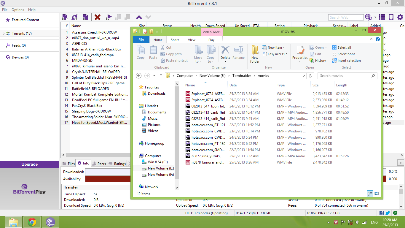Open the BitTorrent Help menu
405x228 pixels.
point(32,10)
